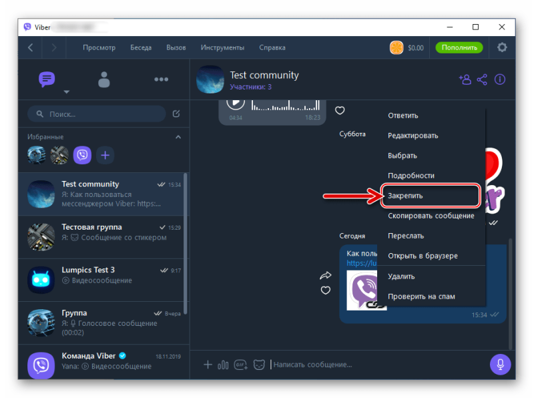Image resolution: width=534 pixels, height=398 pixels.
Task: Open the sticker (cat face) icon
Action: [x=259, y=365]
